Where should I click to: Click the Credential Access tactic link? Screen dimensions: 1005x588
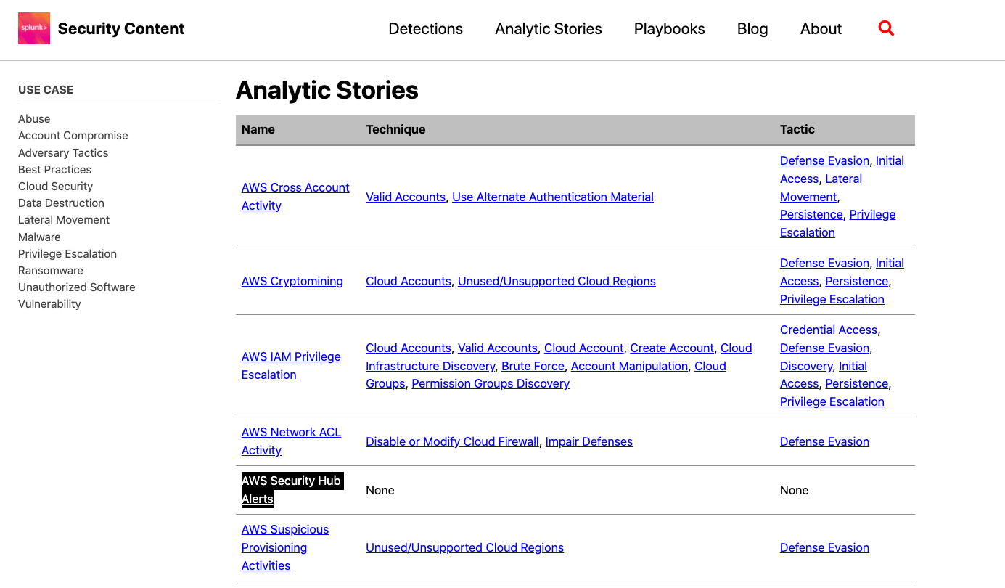[828, 330]
